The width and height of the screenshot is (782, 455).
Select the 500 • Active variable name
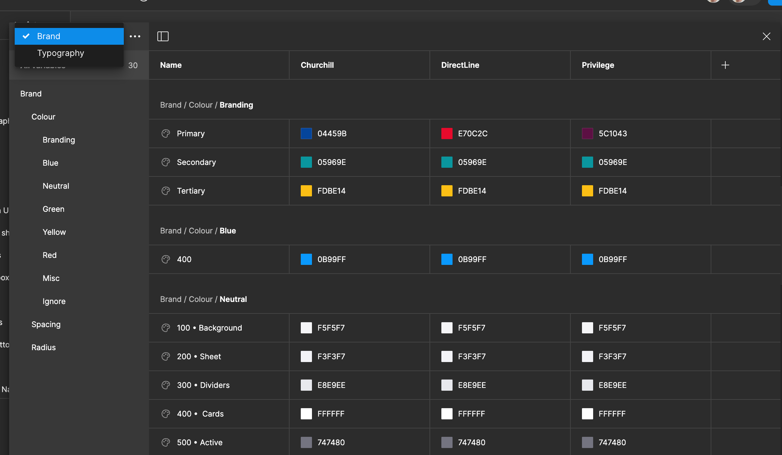click(200, 442)
